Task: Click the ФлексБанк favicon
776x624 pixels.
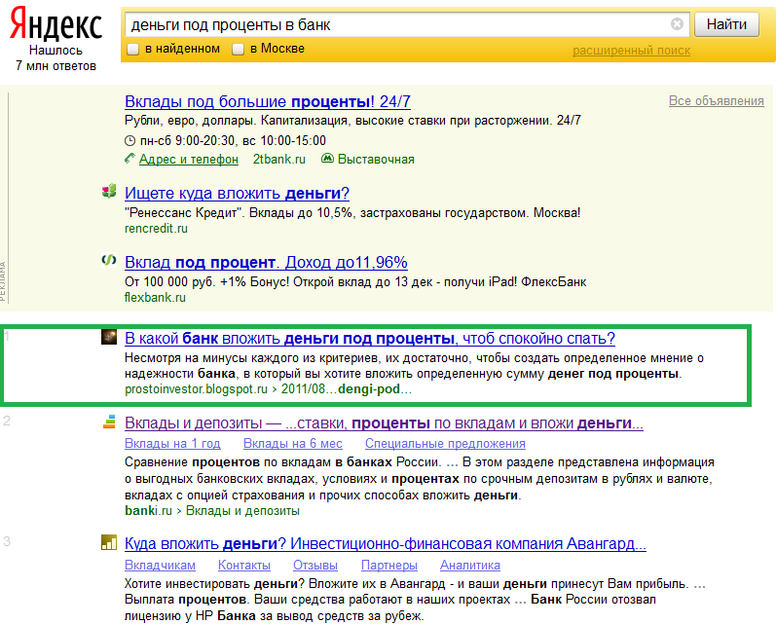Action: tap(109, 260)
